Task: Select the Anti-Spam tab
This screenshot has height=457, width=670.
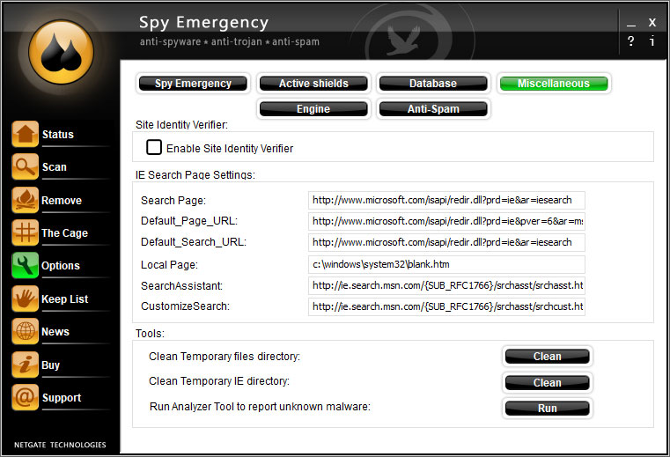Action: click(432, 109)
